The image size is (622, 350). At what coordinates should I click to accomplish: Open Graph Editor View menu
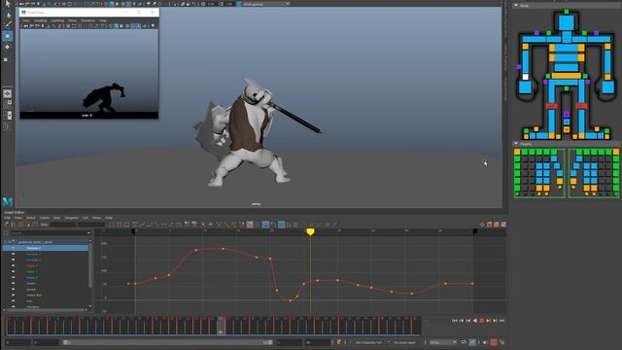[18, 218]
